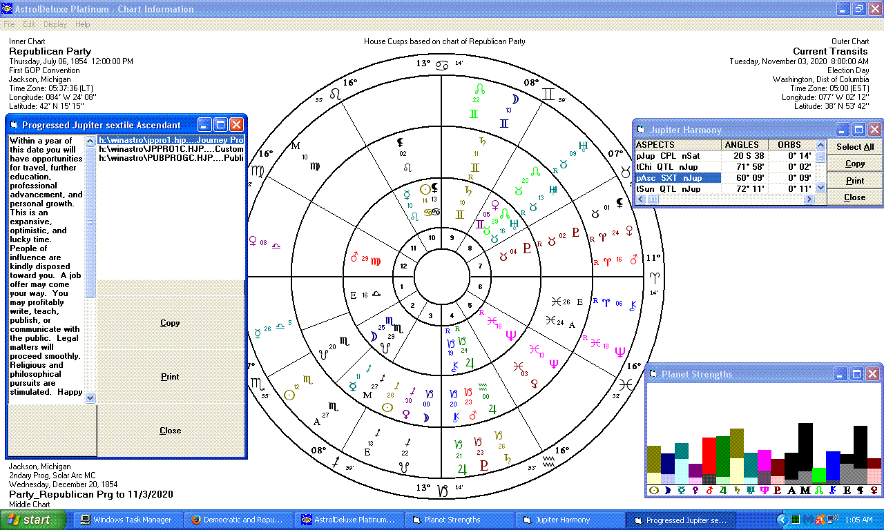Click Saturn symbol in Planet Strengths

tap(737, 491)
